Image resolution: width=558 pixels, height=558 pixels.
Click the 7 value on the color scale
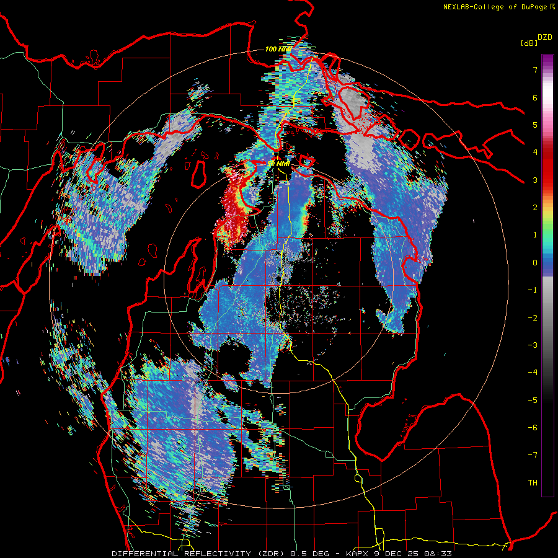click(535, 69)
